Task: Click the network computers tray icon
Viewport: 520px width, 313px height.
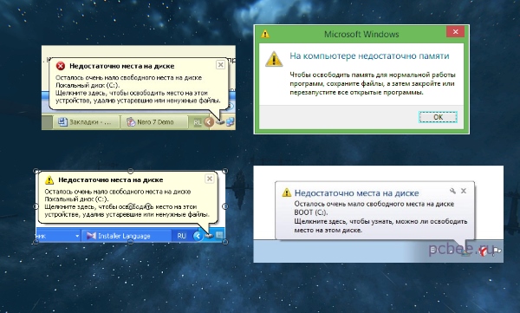Action: coord(231,122)
